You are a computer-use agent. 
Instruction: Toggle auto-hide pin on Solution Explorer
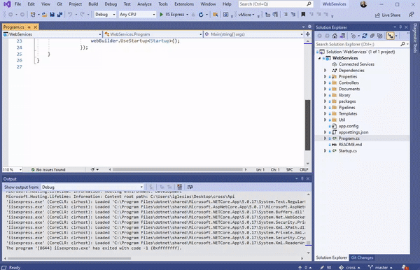400,27
